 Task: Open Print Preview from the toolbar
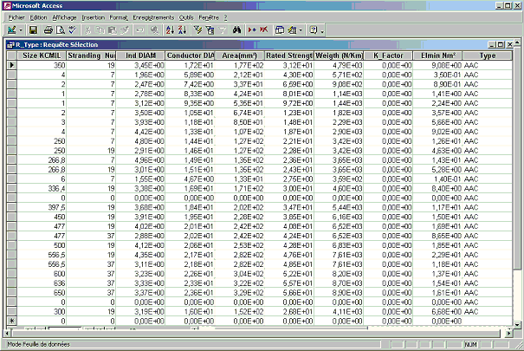pos(61,30)
